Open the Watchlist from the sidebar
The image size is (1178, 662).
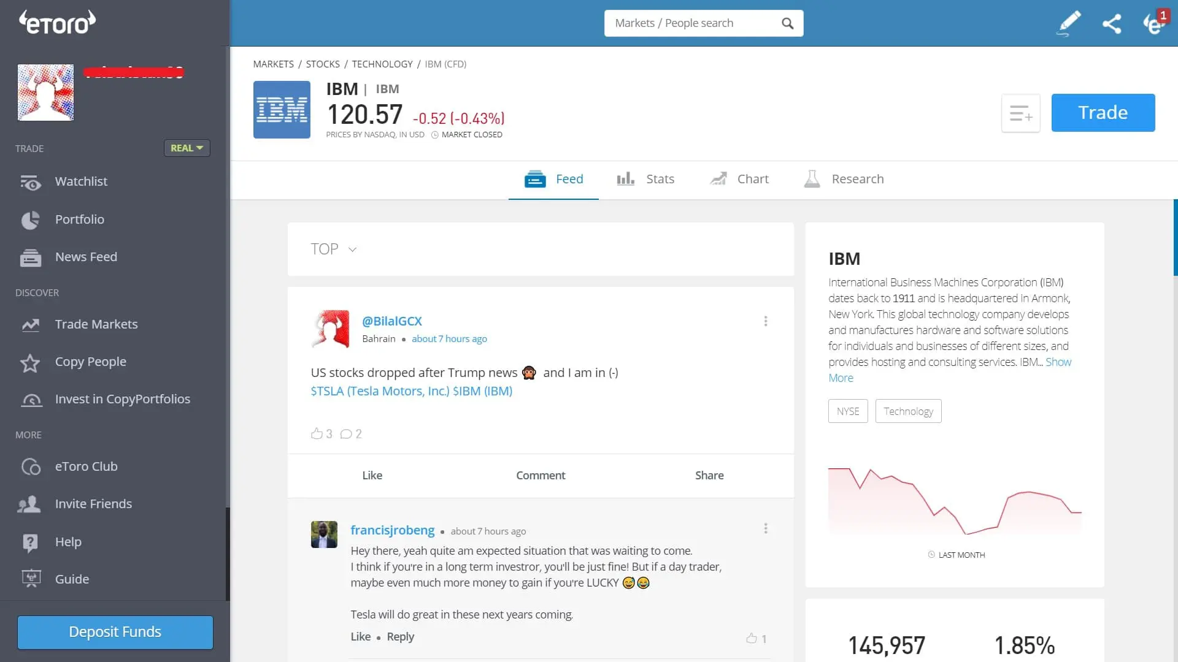[80, 181]
